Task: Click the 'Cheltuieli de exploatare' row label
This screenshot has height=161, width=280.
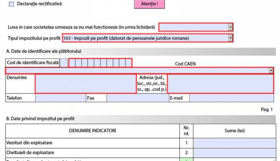Action: pyautogui.click(x=30, y=153)
